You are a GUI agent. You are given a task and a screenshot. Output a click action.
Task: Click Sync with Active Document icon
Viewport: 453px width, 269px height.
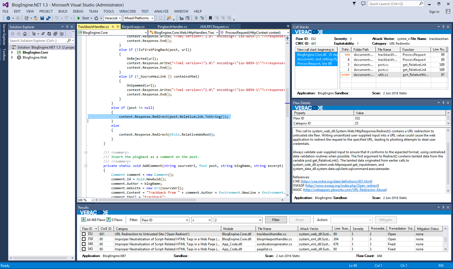pyautogui.click(x=43, y=34)
